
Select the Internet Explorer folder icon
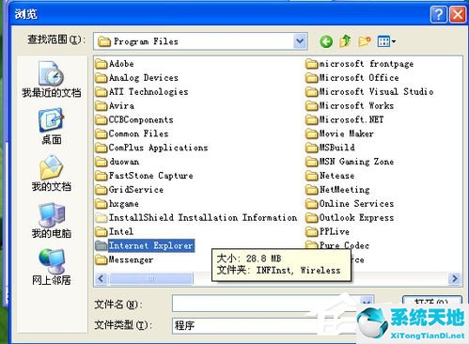coord(101,245)
